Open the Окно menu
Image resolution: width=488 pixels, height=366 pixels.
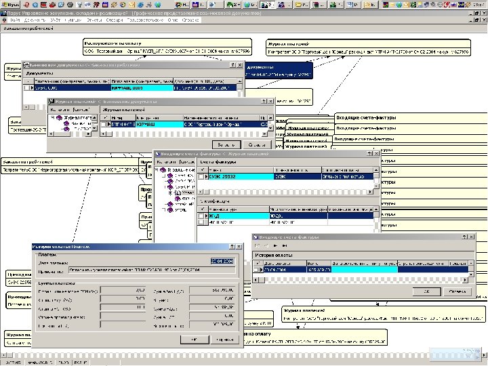click(x=173, y=20)
